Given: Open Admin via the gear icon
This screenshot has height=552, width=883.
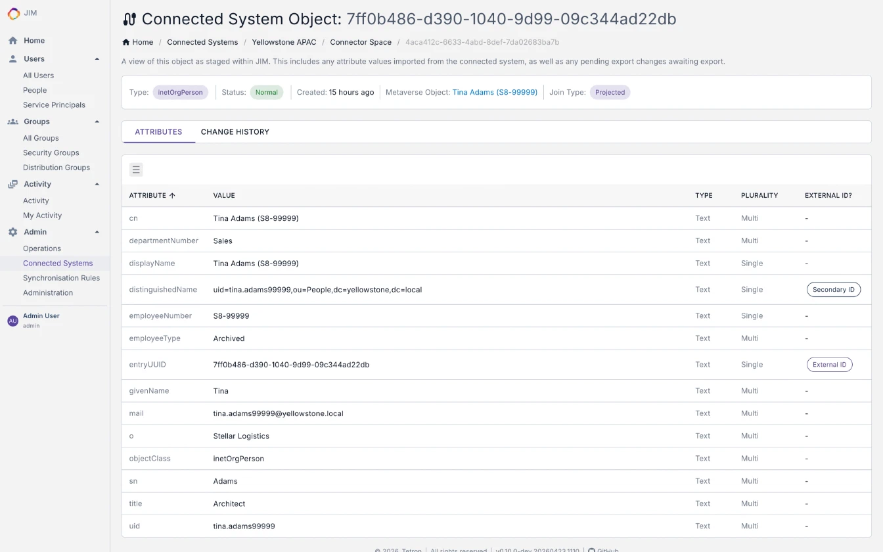Looking at the screenshot, I should point(12,231).
